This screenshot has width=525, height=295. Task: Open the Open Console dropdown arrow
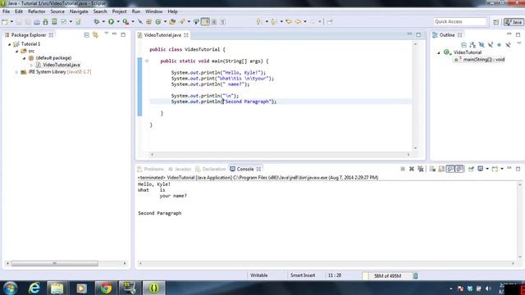tap(502, 169)
